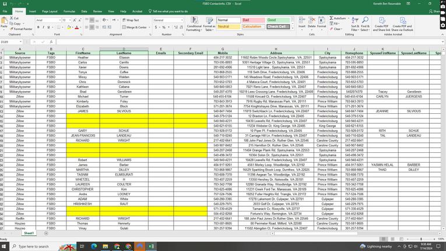
Task: Apply the Calculation cell style
Action: tap(254, 27)
